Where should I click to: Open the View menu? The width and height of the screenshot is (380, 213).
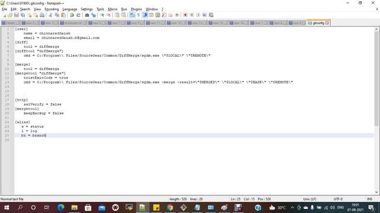click(x=37, y=9)
